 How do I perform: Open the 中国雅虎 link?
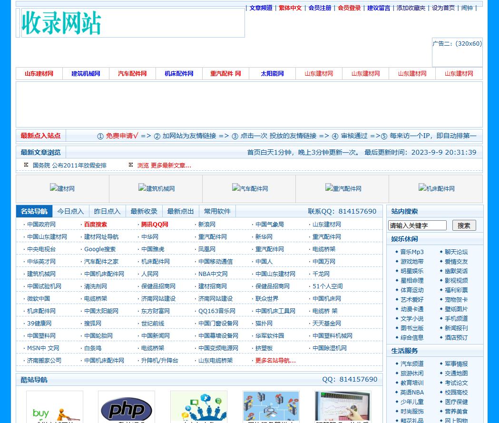[x=153, y=249]
